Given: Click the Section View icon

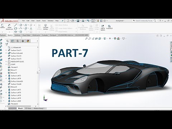Looking at the screenshot, I should point(96,38).
